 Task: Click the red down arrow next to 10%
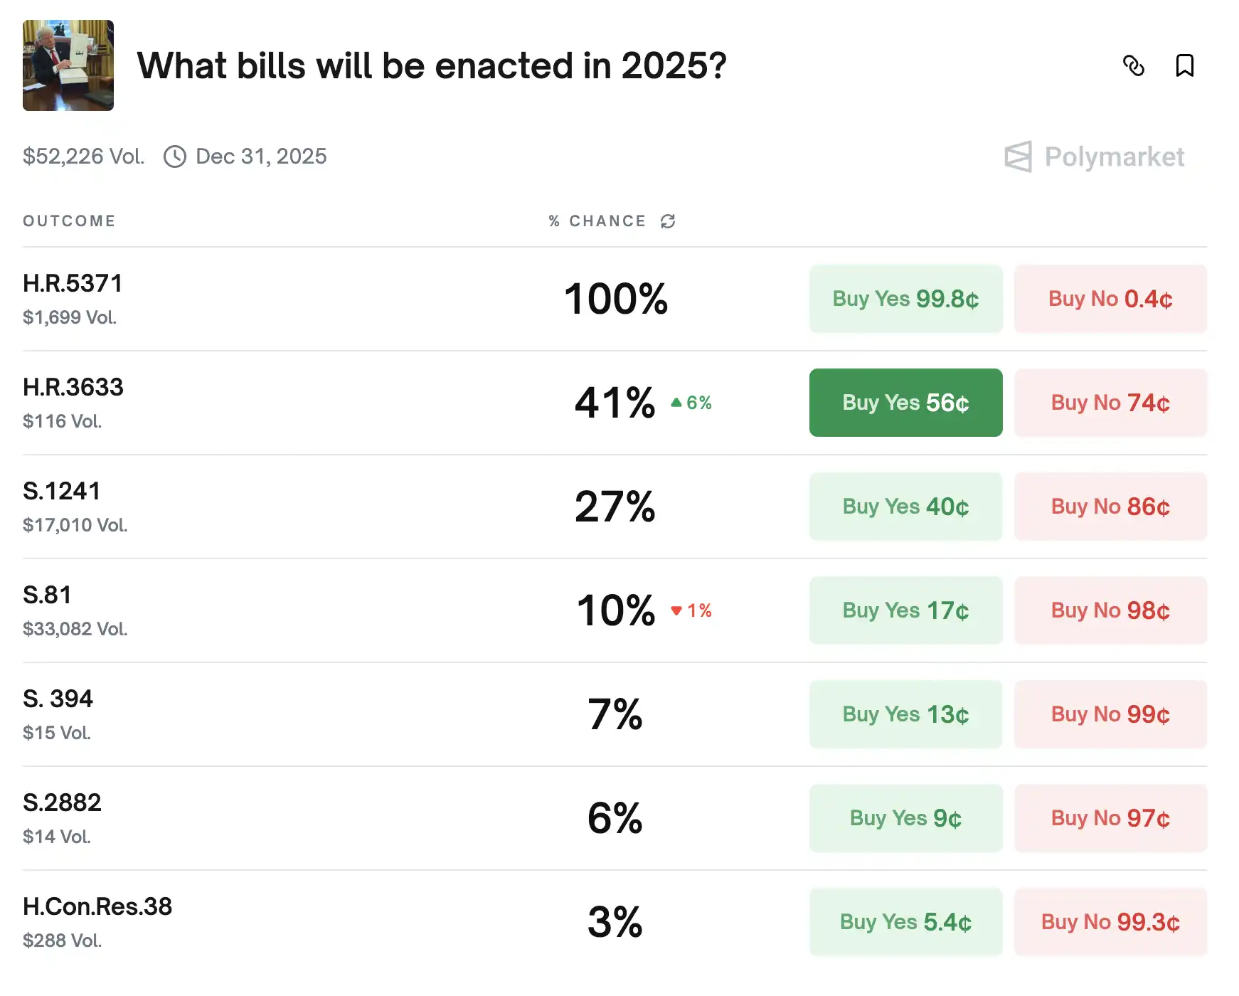point(677,610)
